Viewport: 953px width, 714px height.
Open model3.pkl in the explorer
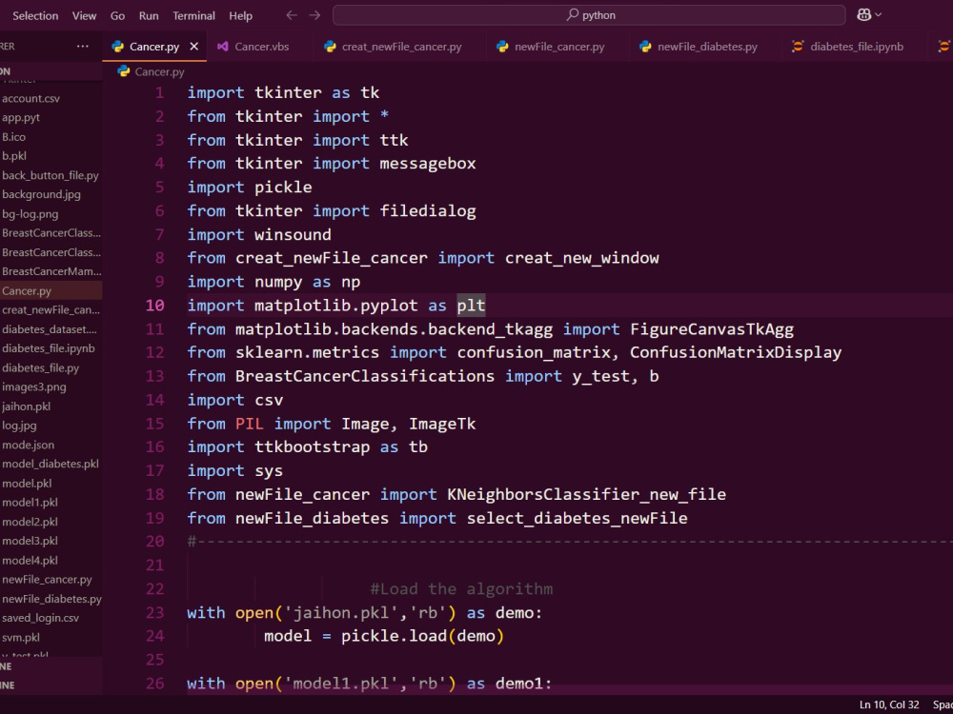pos(30,541)
